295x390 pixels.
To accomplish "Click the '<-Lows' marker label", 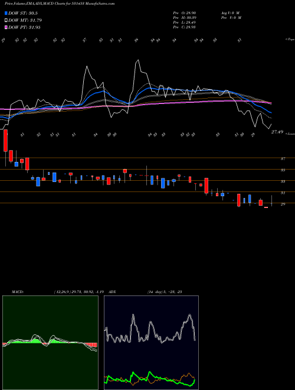I will click(290, 134).
